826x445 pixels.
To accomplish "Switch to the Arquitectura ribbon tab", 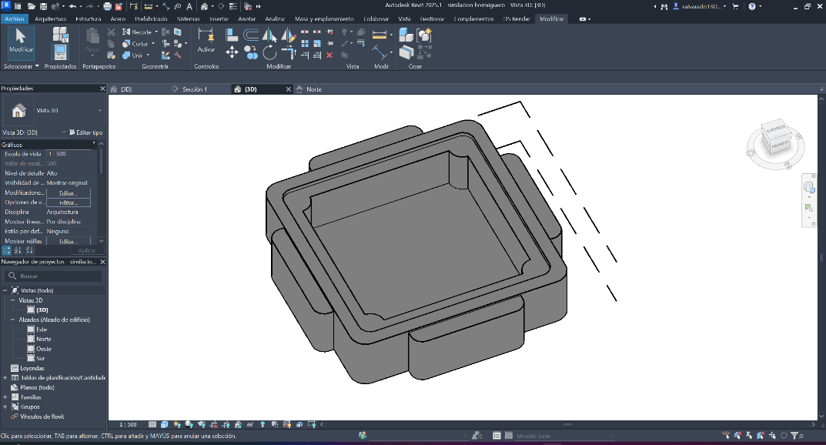I will (x=50, y=18).
